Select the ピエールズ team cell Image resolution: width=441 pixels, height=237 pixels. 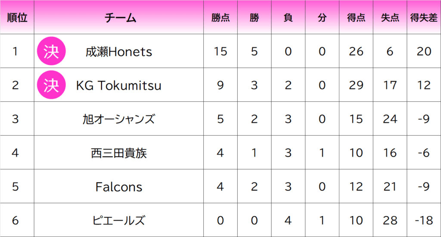point(119,220)
